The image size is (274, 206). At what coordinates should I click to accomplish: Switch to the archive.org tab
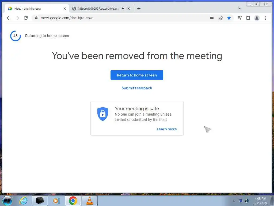pyautogui.click(x=98, y=9)
